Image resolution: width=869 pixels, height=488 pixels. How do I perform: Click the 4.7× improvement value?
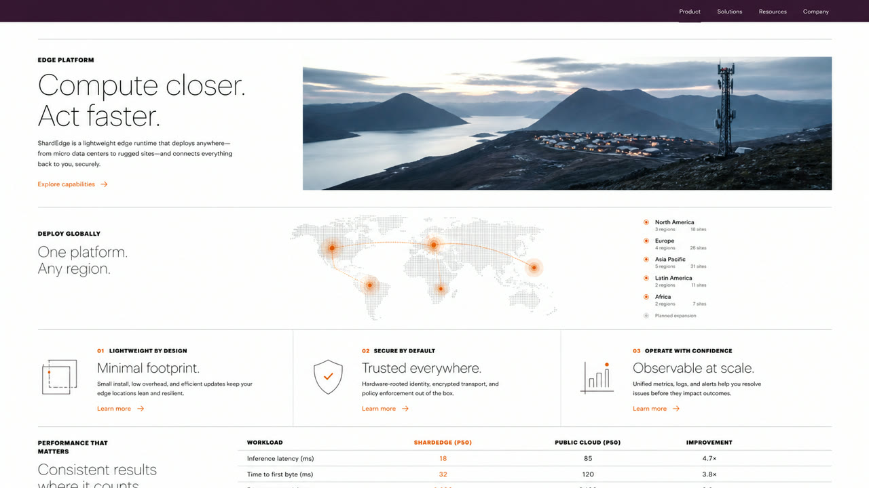709,459
